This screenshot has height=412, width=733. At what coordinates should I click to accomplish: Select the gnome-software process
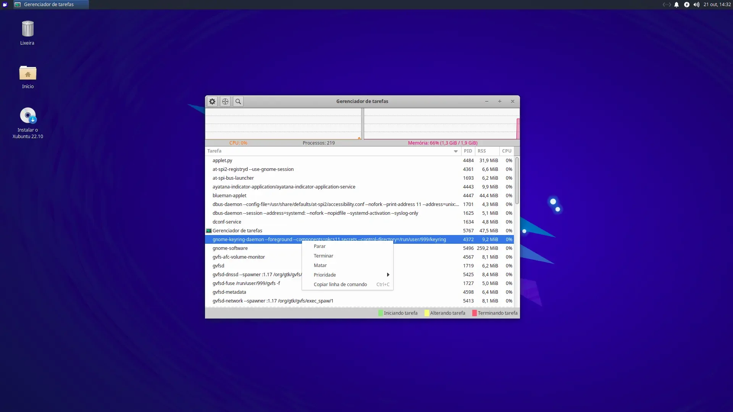click(x=359, y=248)
